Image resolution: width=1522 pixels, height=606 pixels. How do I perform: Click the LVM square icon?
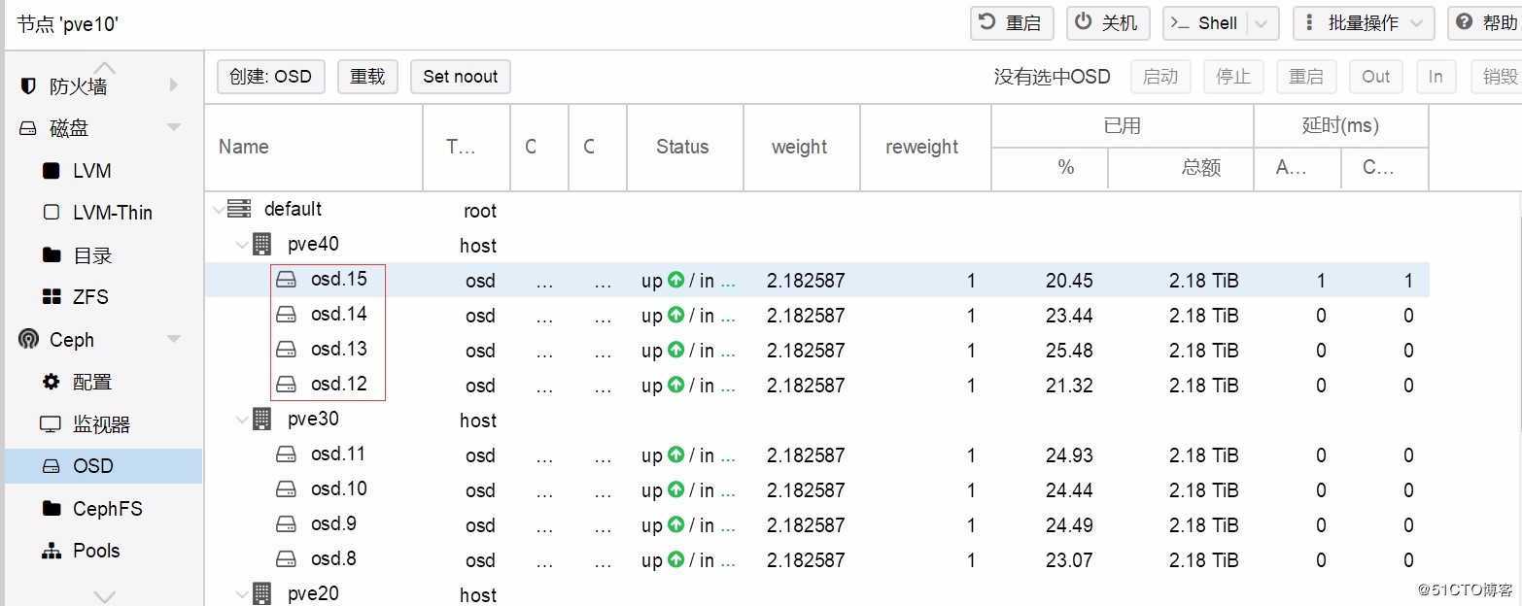click(52, 171)
